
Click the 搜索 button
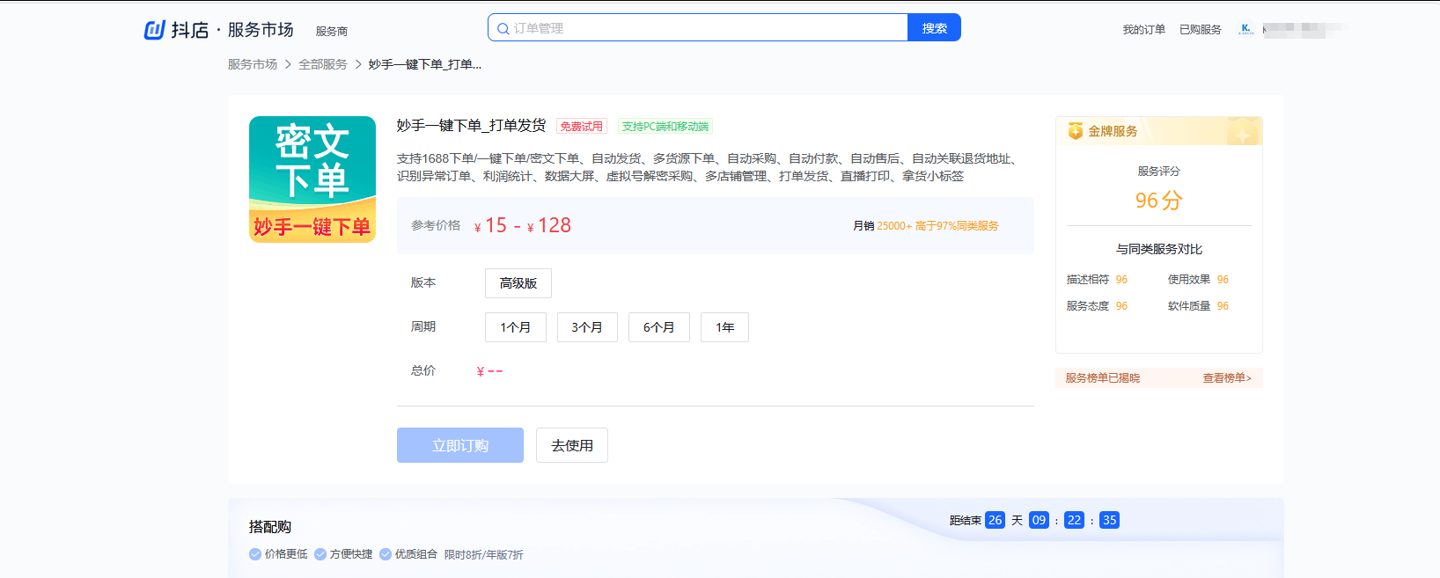(x=934, y=27)
